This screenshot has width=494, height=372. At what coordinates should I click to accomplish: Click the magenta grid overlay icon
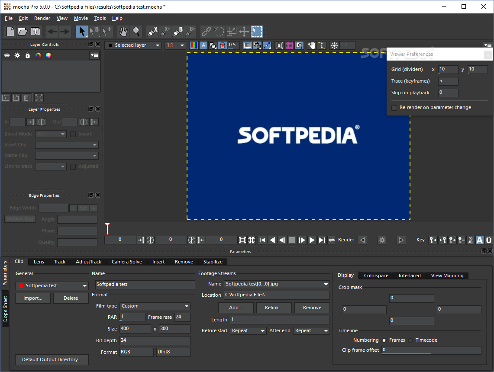coord(289,45)
